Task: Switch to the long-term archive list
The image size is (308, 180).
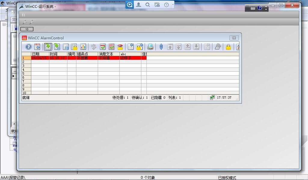Action: pyautogui.click(x=66, y=47)
